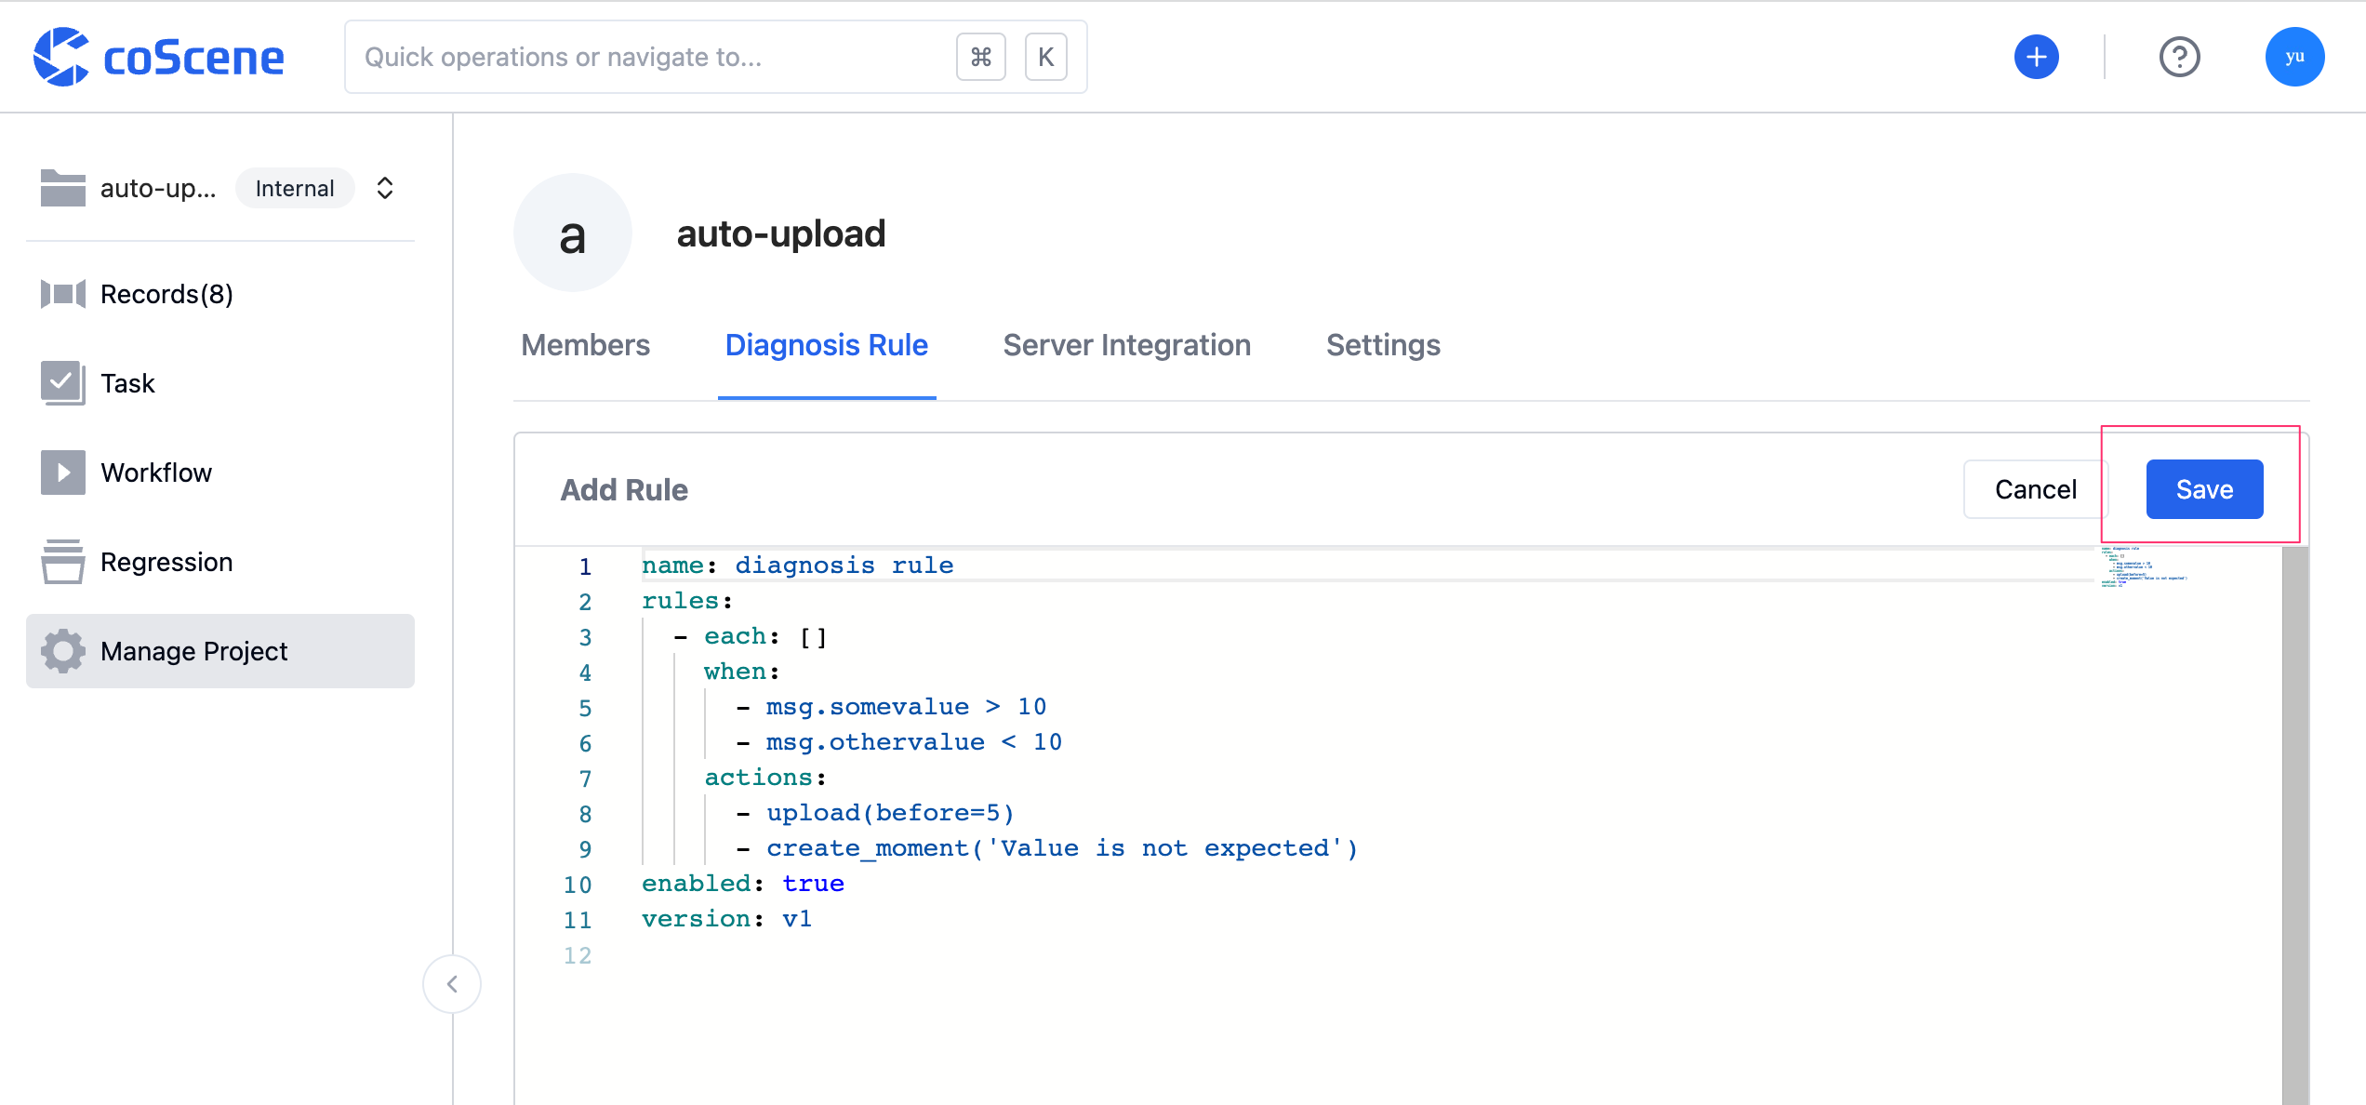Image resolution: width=2366 pixels, height=1105 pixels.
Task: Open the help question mark icon
Action: click(2179, 57)
